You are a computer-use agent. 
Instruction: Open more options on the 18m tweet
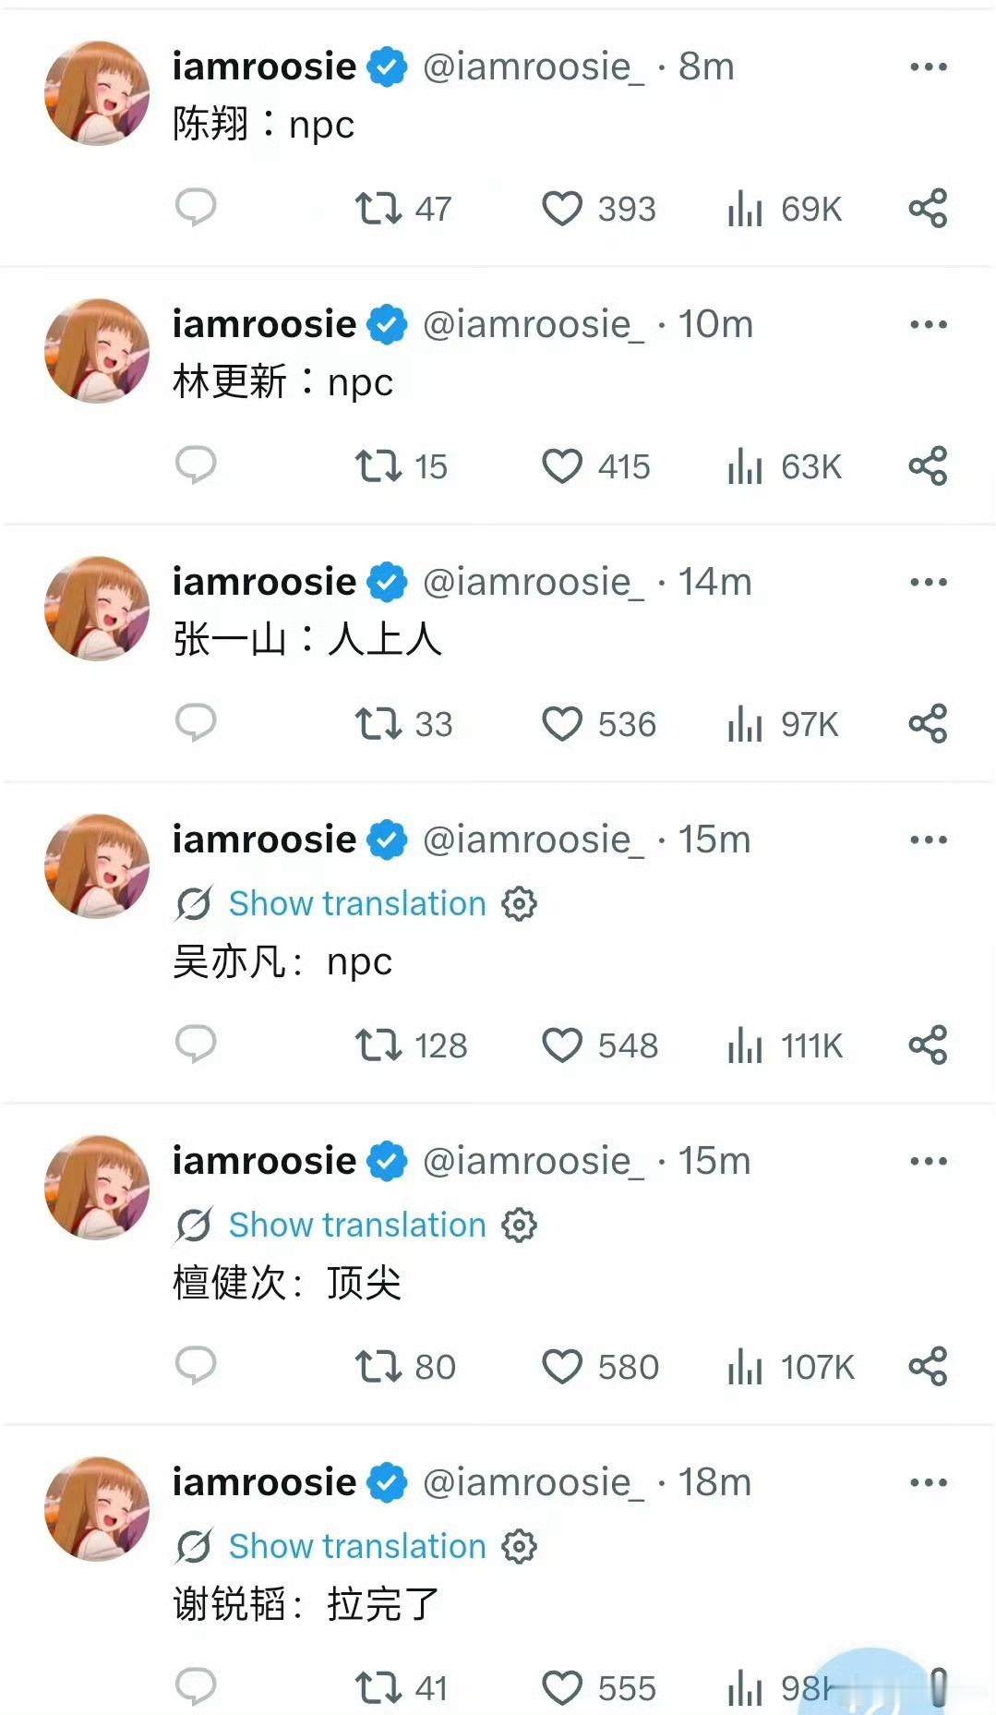pos(929,1482)
